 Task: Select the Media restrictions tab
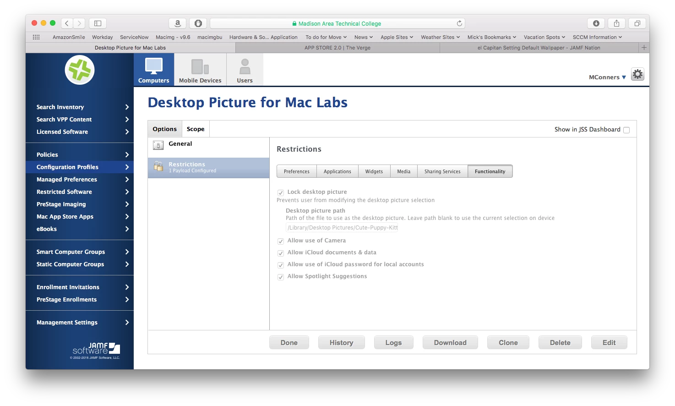tap(404, 171)
